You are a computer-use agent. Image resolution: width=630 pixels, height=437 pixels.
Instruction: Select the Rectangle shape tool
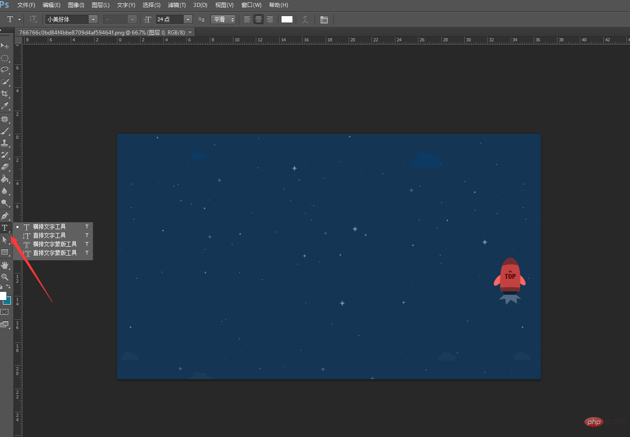(x=5, y=252)
